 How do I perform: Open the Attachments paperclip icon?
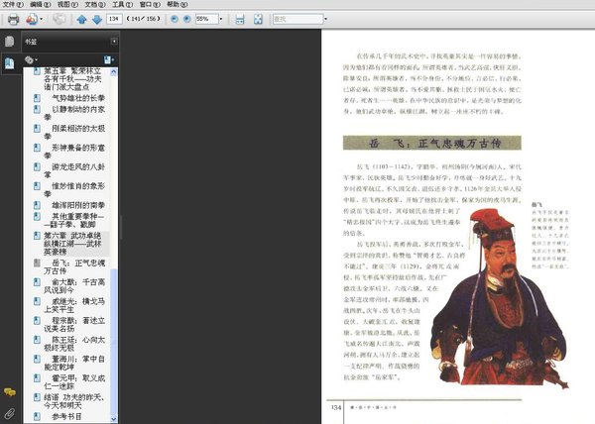pos(10,413)
